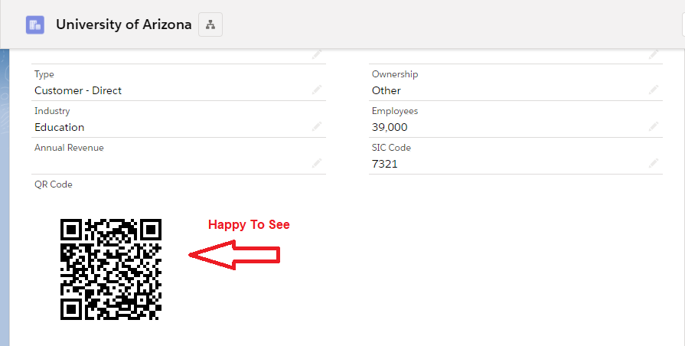
Task: Click the University of Arizona title
Action: (124, 24)
